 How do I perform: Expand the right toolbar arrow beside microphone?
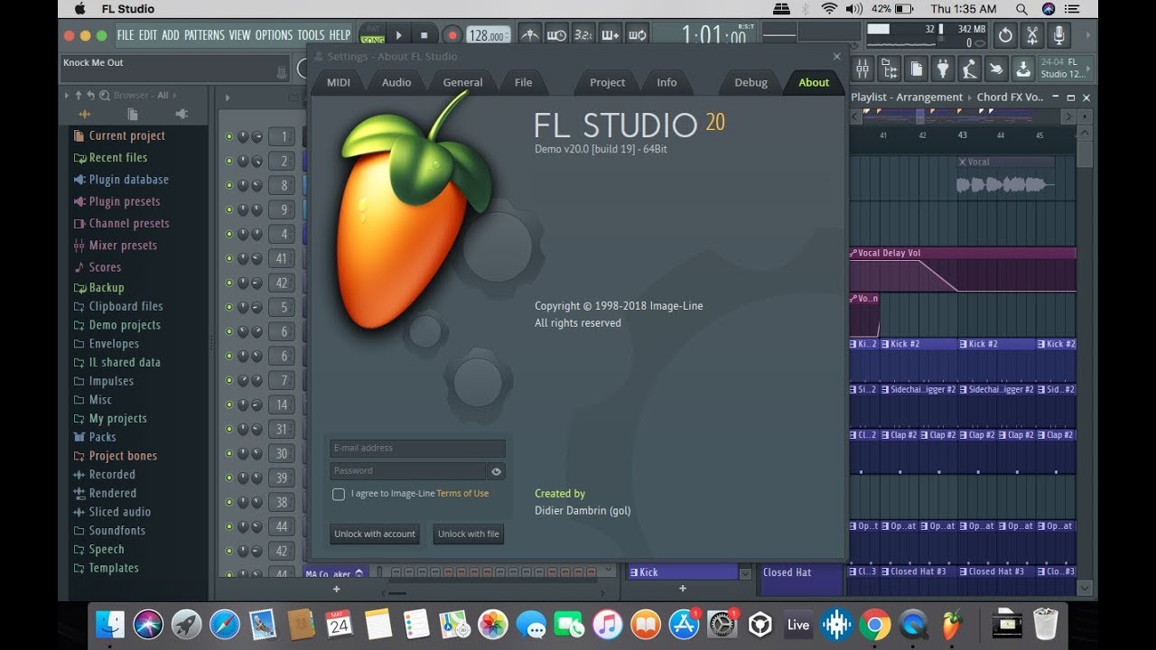1087,35
